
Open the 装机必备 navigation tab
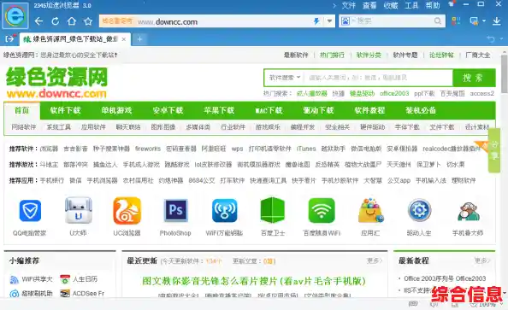coord(421,110)
